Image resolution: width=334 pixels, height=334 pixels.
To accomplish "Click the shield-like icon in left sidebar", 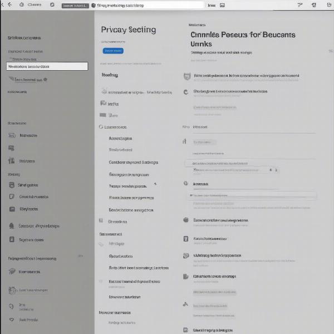I will click(12, 185).
